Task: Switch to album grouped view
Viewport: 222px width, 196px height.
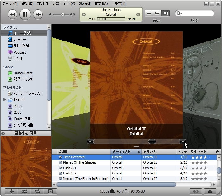Action: click(x=157, y=13)
